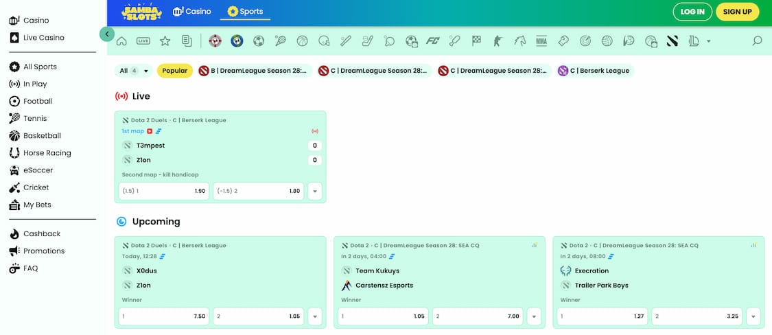This screenshot has width=772, height=335.
Task: Select B | DreamLeague Season 28 chip
Action: 255,71
